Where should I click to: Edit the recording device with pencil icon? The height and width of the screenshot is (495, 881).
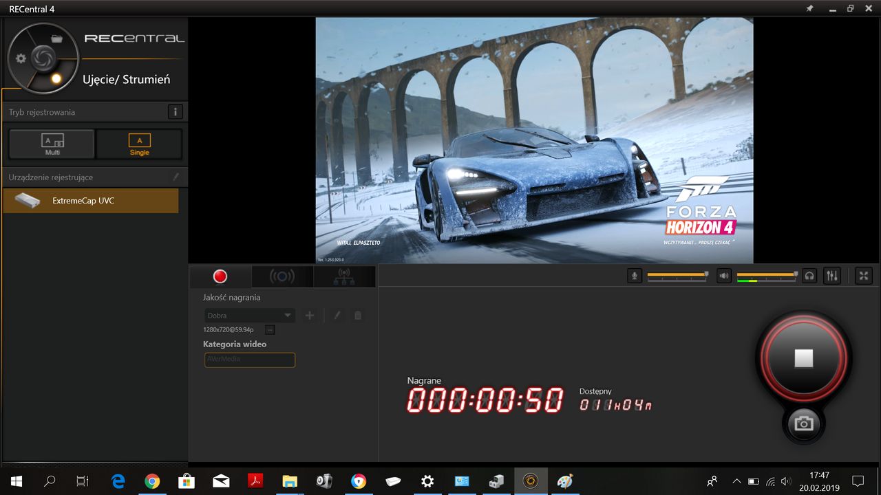point(176,177)
